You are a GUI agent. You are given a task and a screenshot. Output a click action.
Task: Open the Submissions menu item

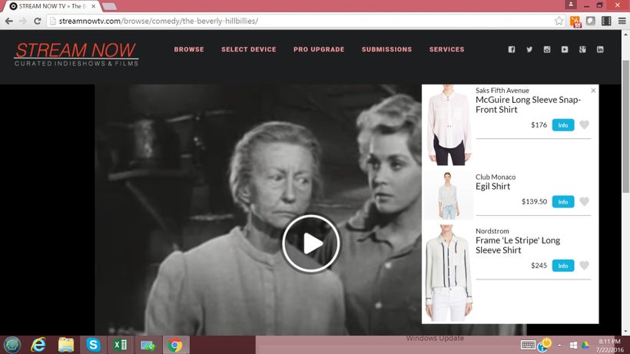pyautogui.click(x=386, y=49)
